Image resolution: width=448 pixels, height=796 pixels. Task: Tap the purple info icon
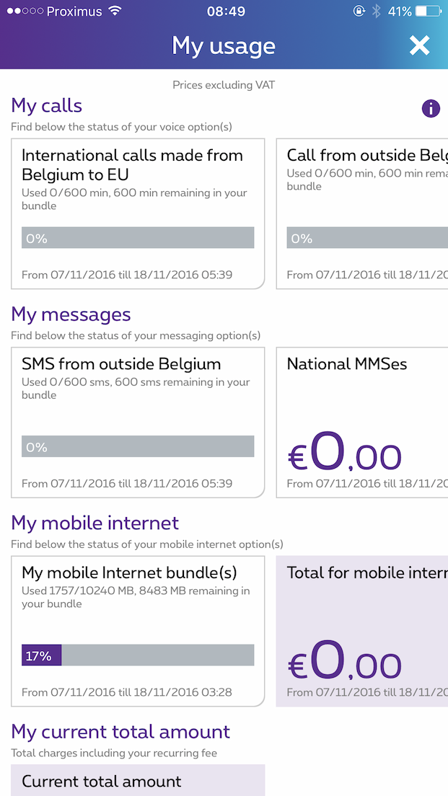(x=431, y=109)
